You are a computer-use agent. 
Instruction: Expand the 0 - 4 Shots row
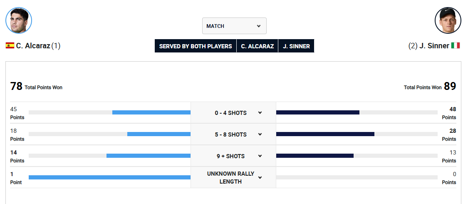pos(260,113)
